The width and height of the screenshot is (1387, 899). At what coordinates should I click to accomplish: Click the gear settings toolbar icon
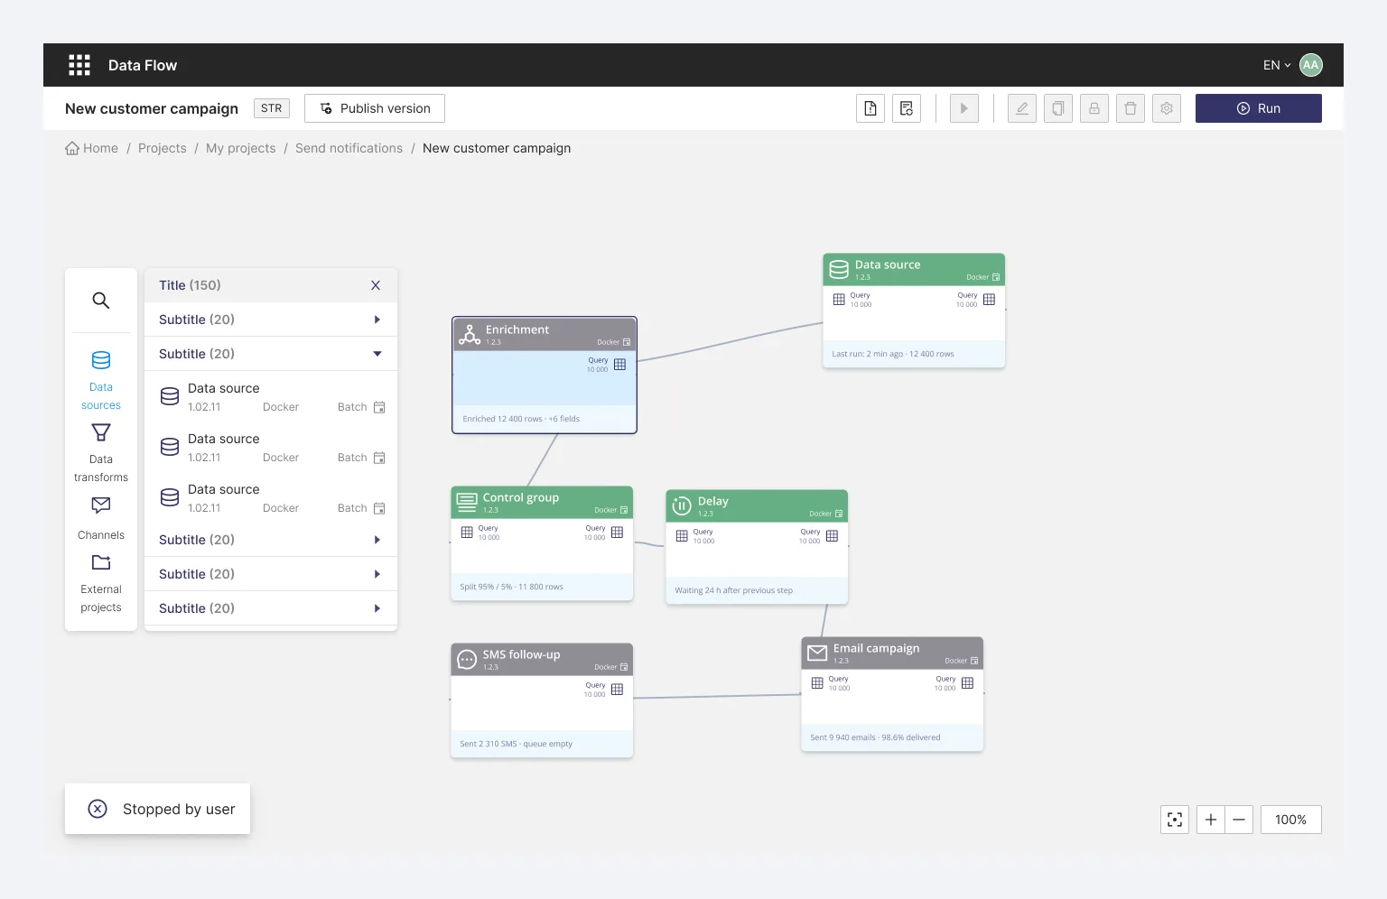1167,108
